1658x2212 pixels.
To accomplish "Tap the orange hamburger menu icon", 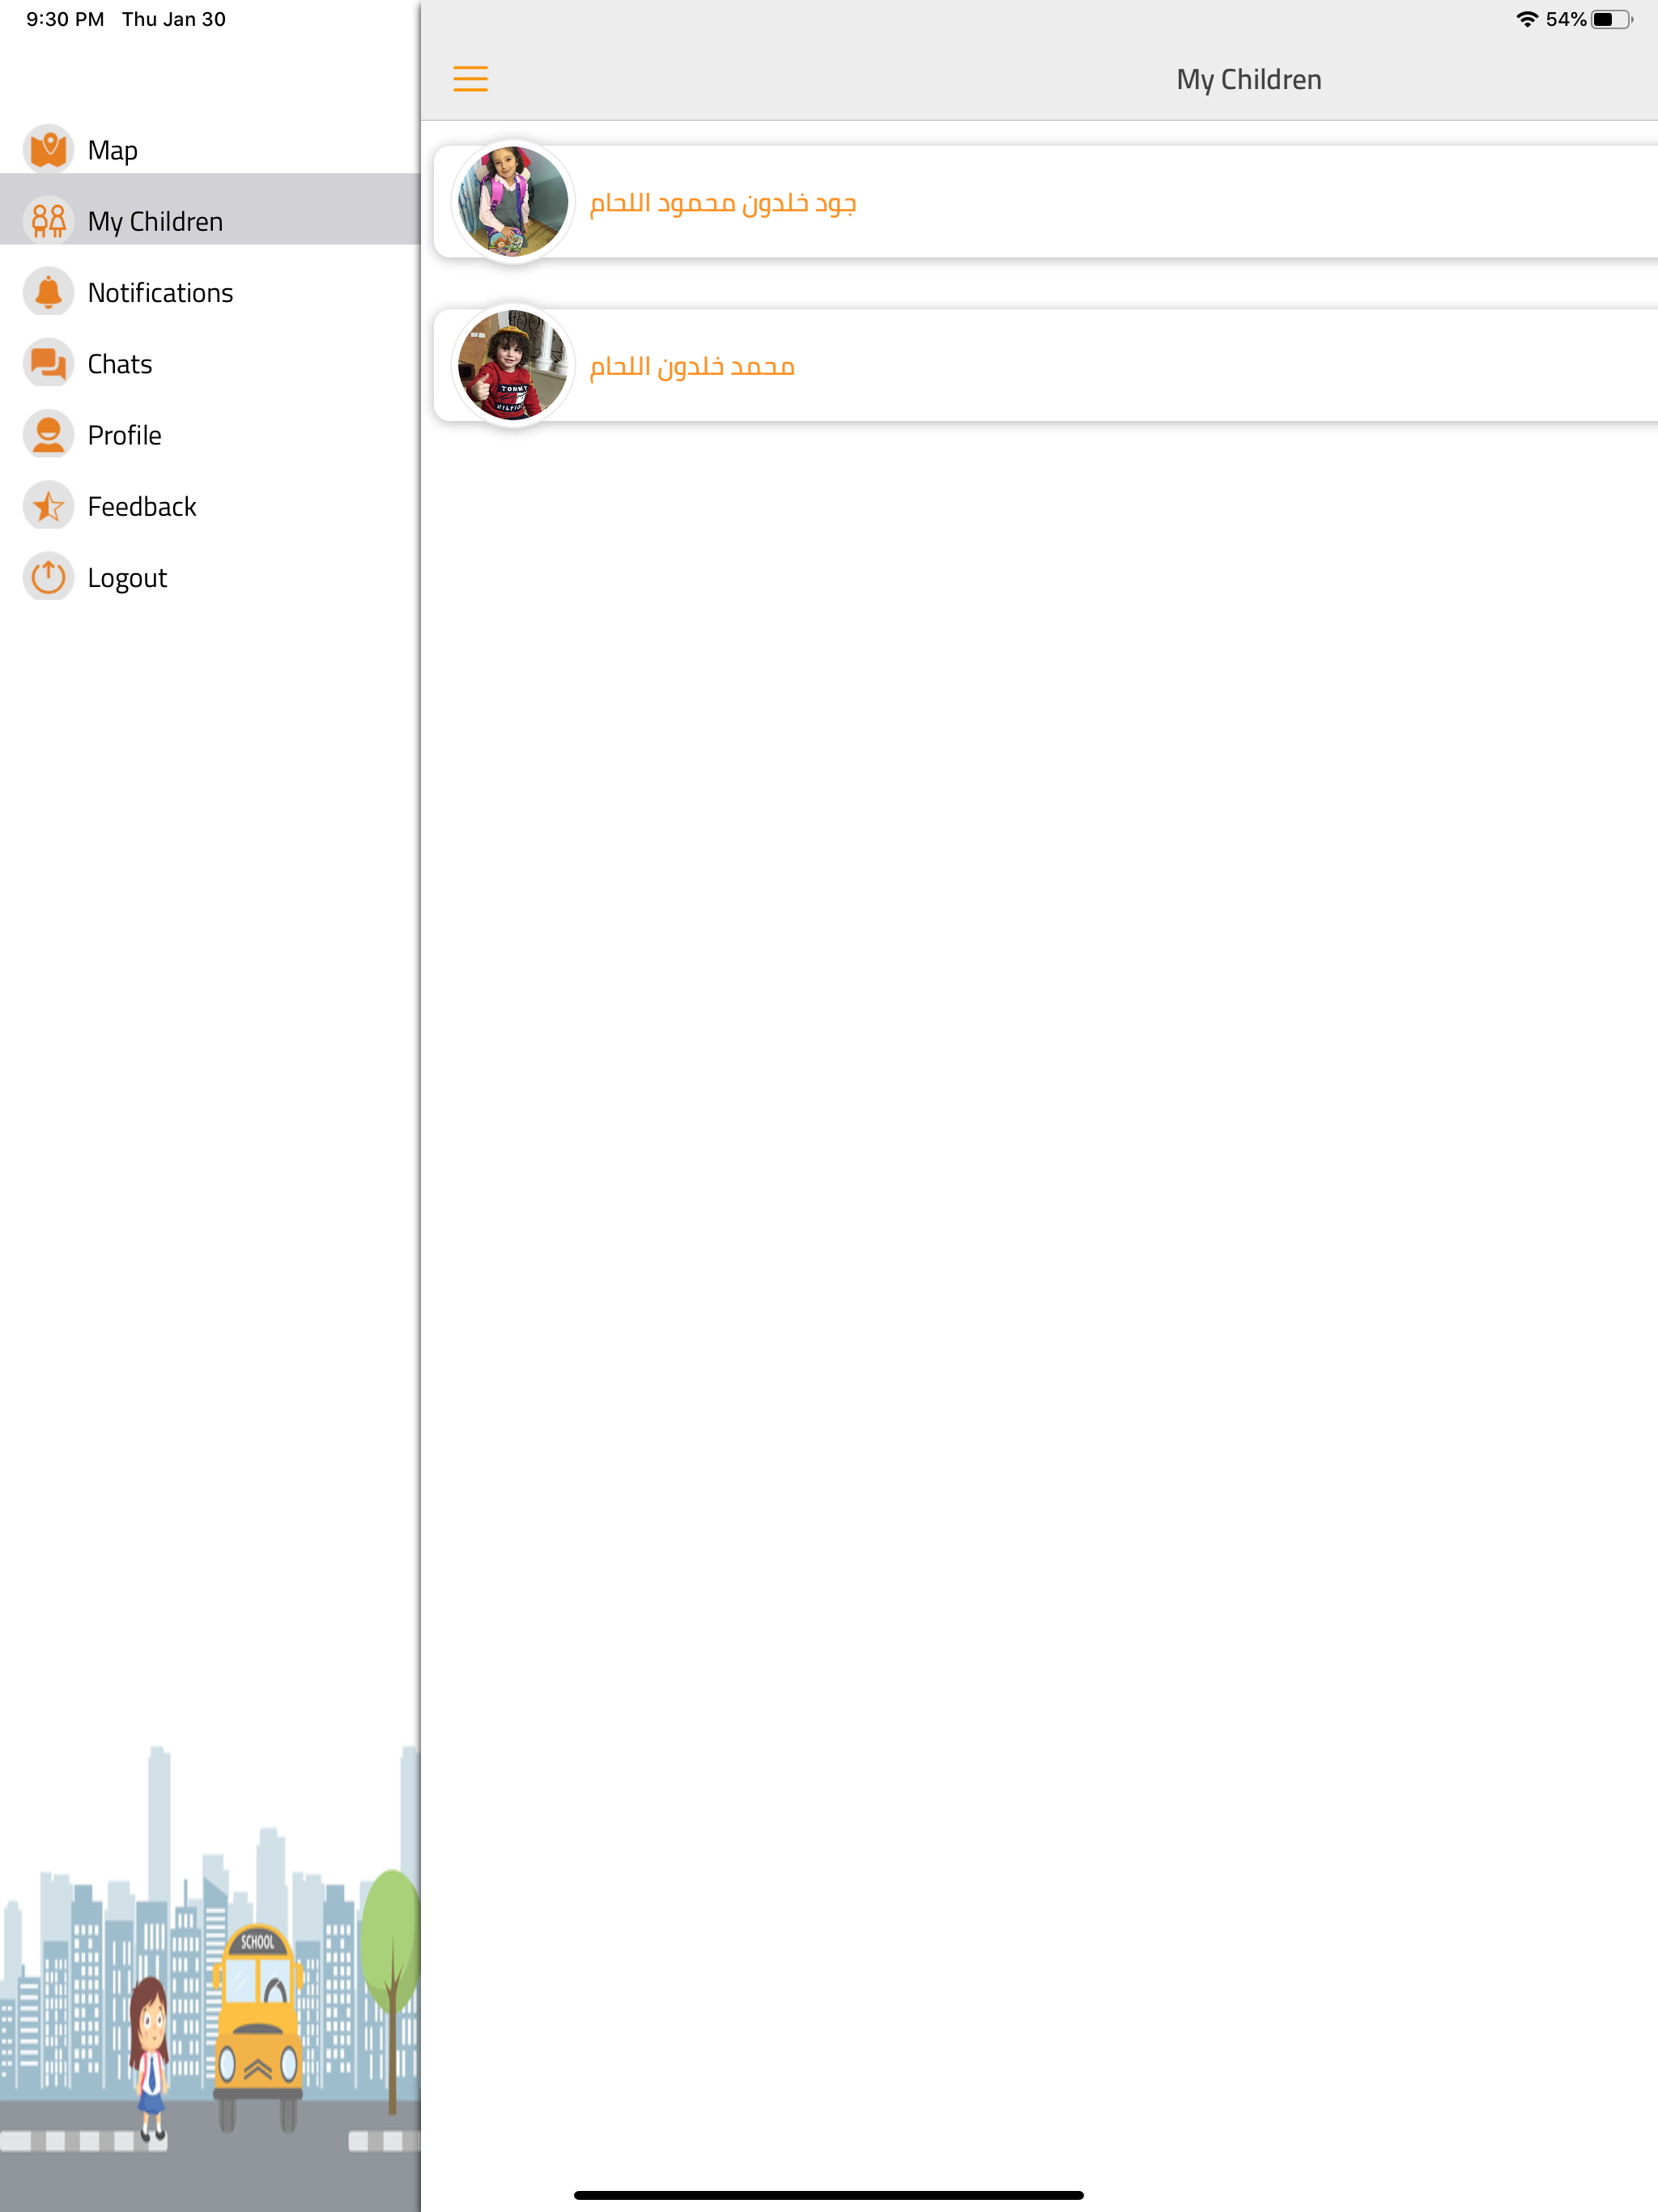I will click(x=470, y=79).
